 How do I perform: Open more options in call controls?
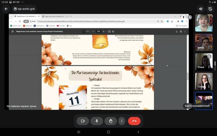click(x=122, y=121)
